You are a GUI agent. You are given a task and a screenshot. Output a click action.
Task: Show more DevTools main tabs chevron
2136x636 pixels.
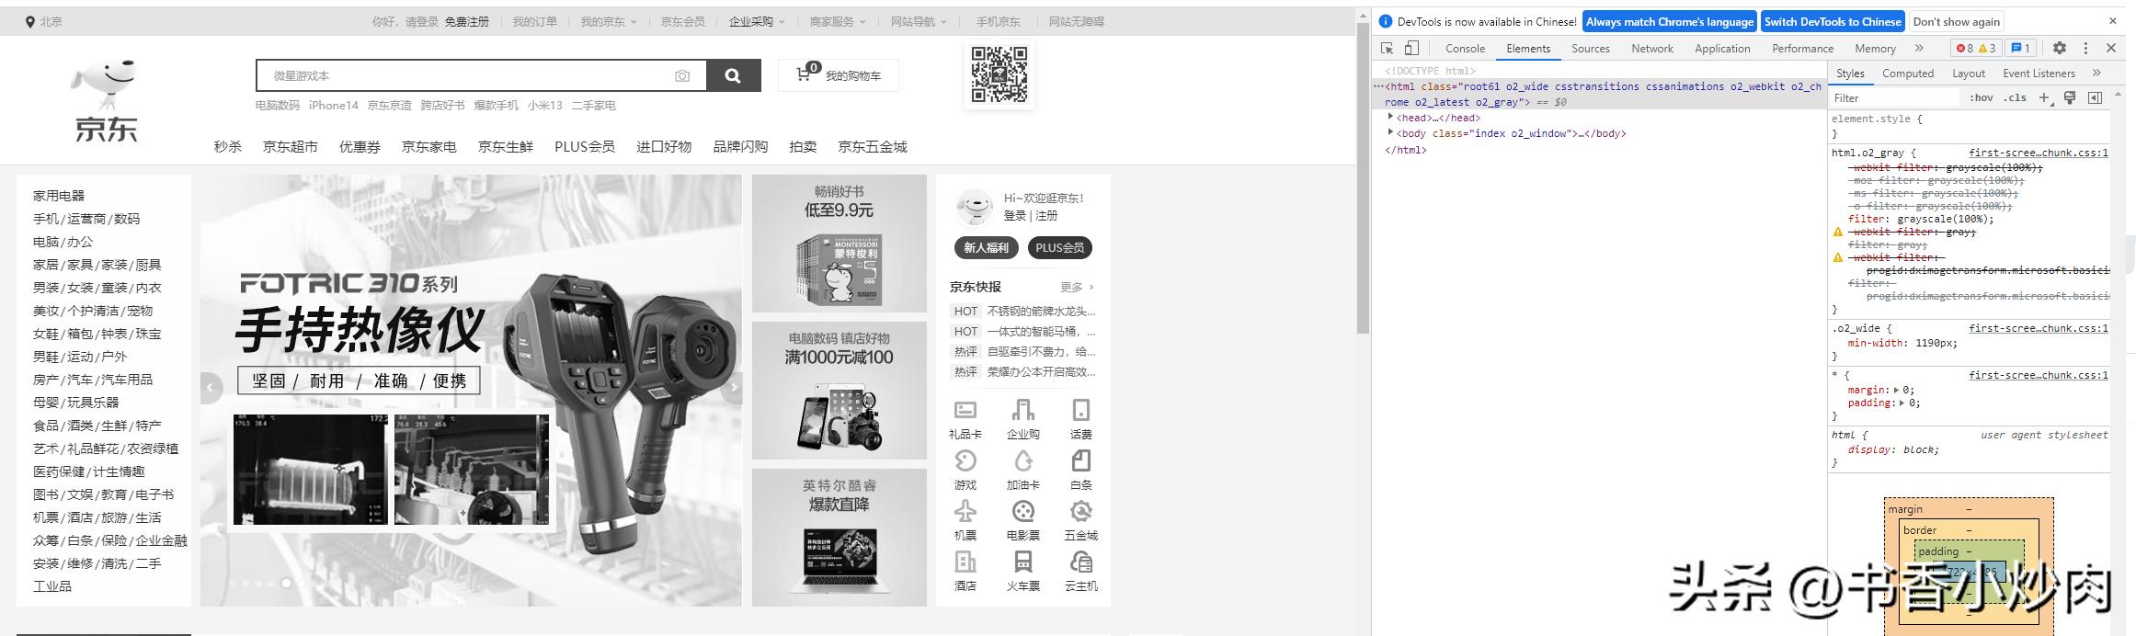(x=1919, y=48)
